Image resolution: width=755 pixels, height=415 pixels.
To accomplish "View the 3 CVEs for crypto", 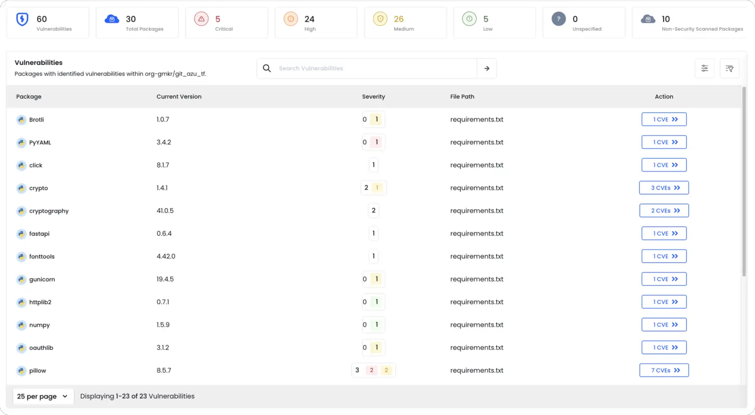I will pos(664,188).
